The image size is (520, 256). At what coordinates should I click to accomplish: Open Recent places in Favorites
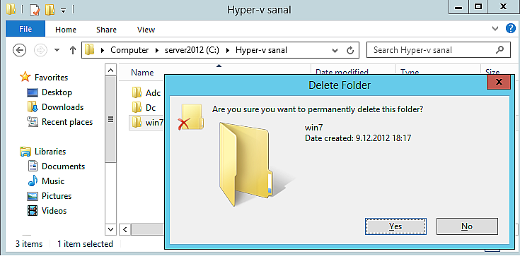67,122
